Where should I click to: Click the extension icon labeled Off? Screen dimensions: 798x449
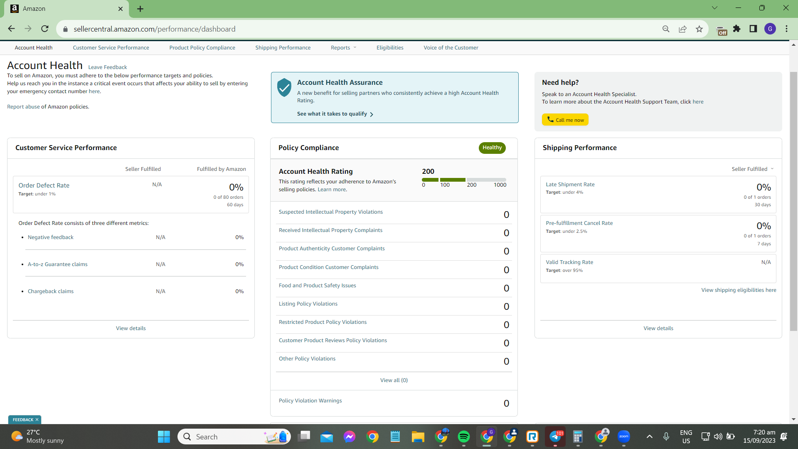tap(722, 30)
